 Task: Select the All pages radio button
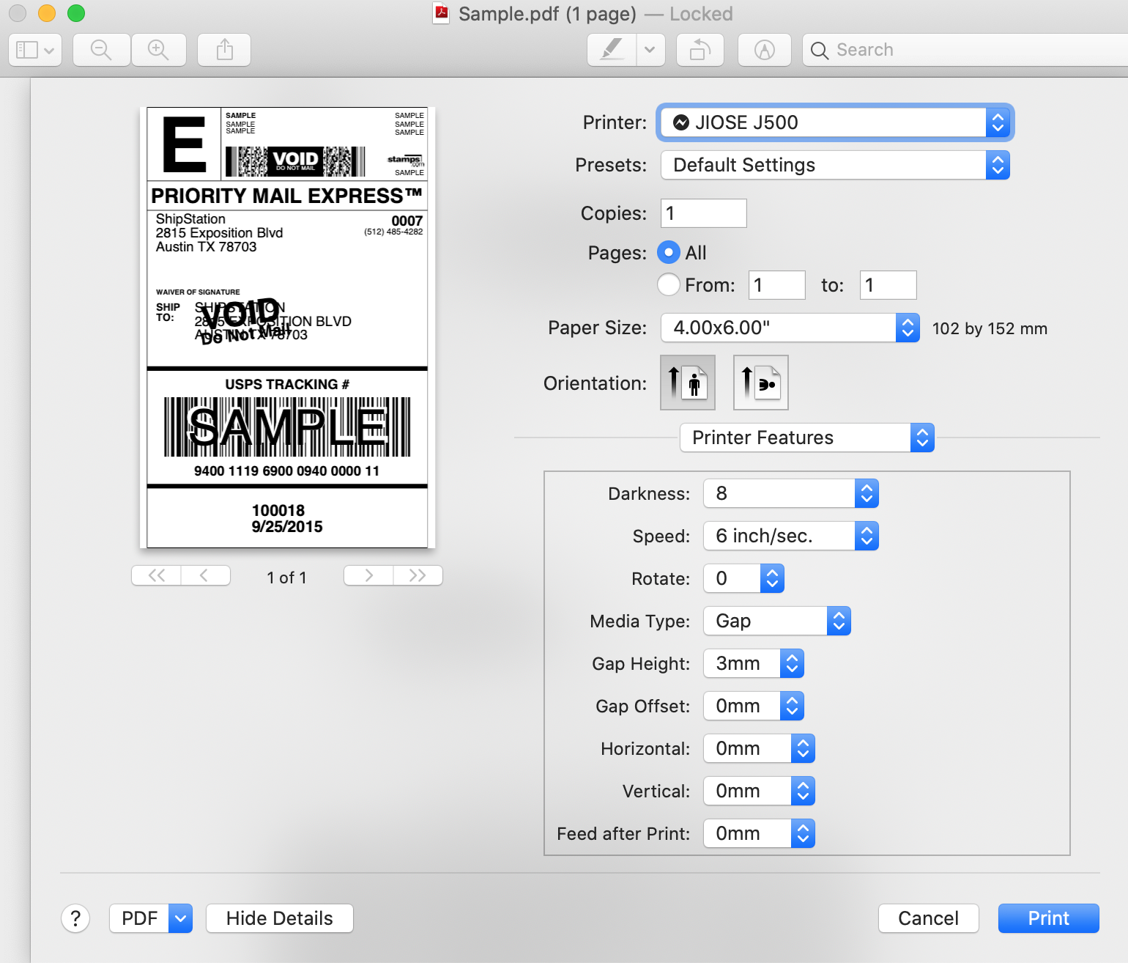point(669,252)
